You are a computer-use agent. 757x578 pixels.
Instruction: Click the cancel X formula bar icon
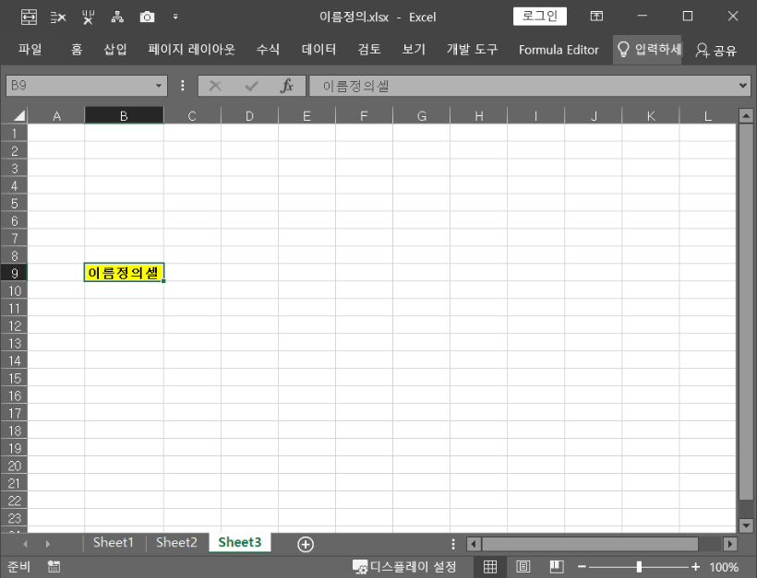pos(215,87)
